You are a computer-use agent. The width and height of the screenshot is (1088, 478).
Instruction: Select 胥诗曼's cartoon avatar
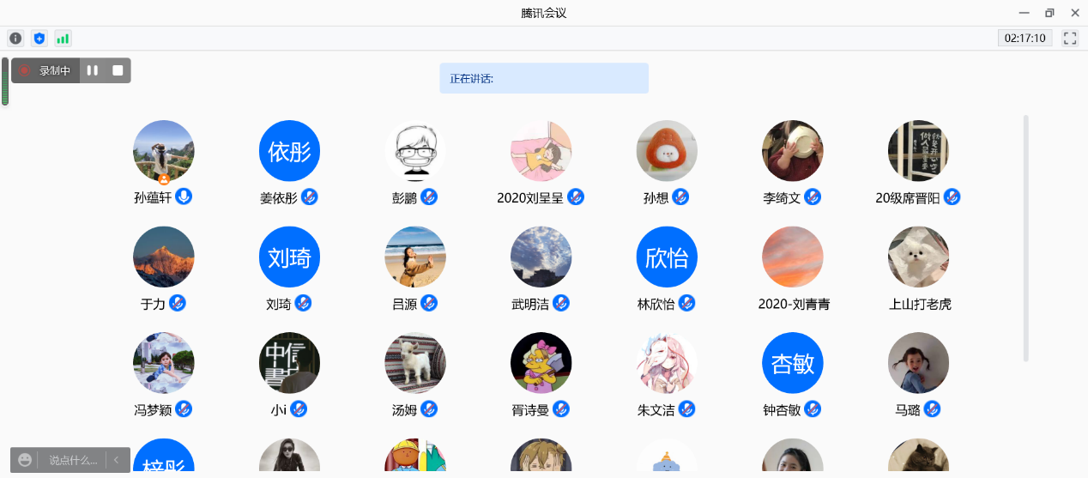point(541,363)
